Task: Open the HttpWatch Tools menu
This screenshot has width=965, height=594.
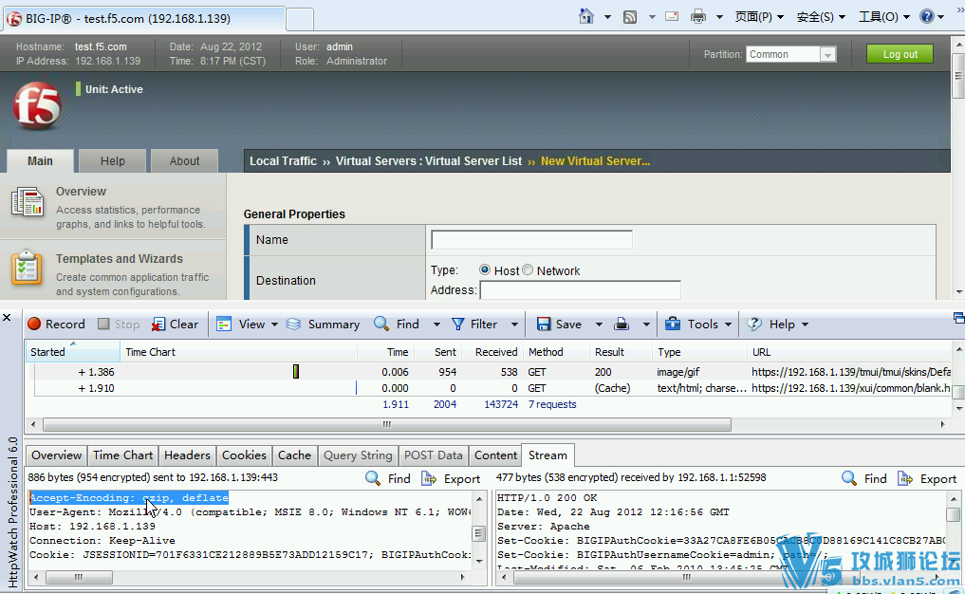Action: 698,325
